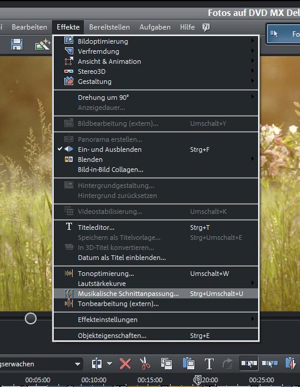Expand Stereo3D submenu arrow
The width and height of the screenshot is (300, 387).
[x=252, y=70]
